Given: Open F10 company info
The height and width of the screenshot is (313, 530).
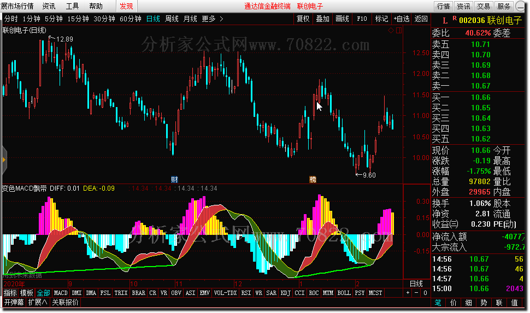Looking at the screenshot, I should (362, 19).
